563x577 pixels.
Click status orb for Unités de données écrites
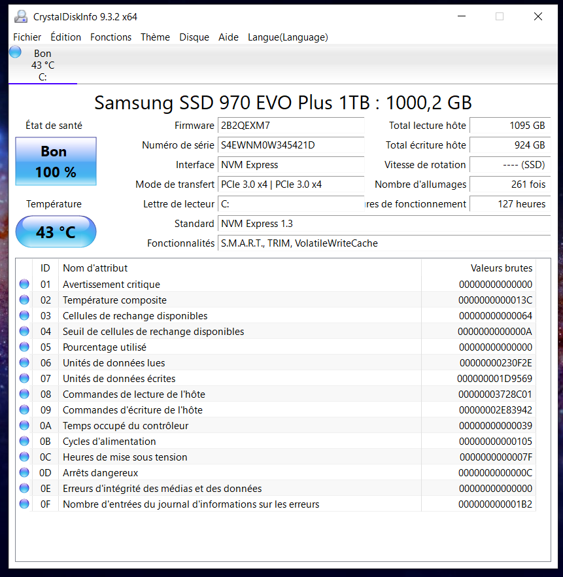pos(24,378)
